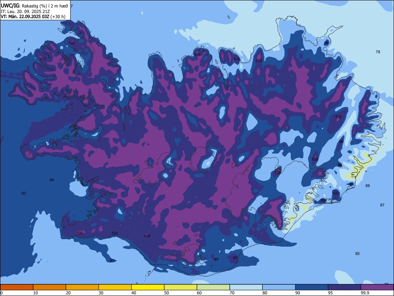Click the '91' humidity value off the southwest coast
Image resolution: width=394 pixels, height=296 pixels.
tap(112, 260)
